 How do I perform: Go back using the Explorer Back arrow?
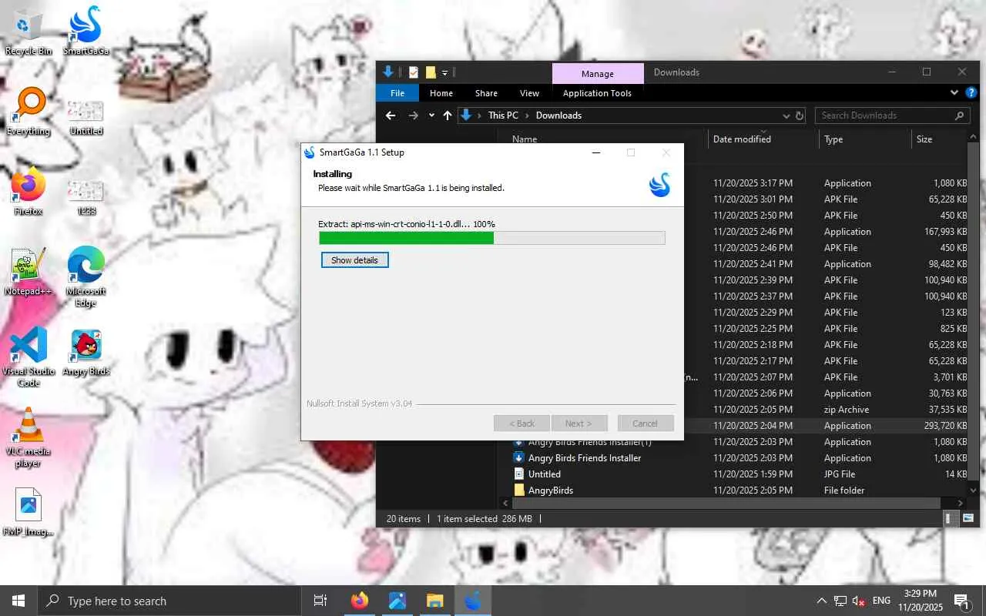pyautogui.click(x=391, y=115)
